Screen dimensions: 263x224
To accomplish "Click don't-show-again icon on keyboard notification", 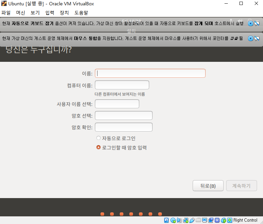I will click(257, 23).
